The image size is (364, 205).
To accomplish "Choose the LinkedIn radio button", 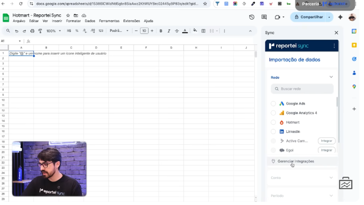I will [273, 132].
